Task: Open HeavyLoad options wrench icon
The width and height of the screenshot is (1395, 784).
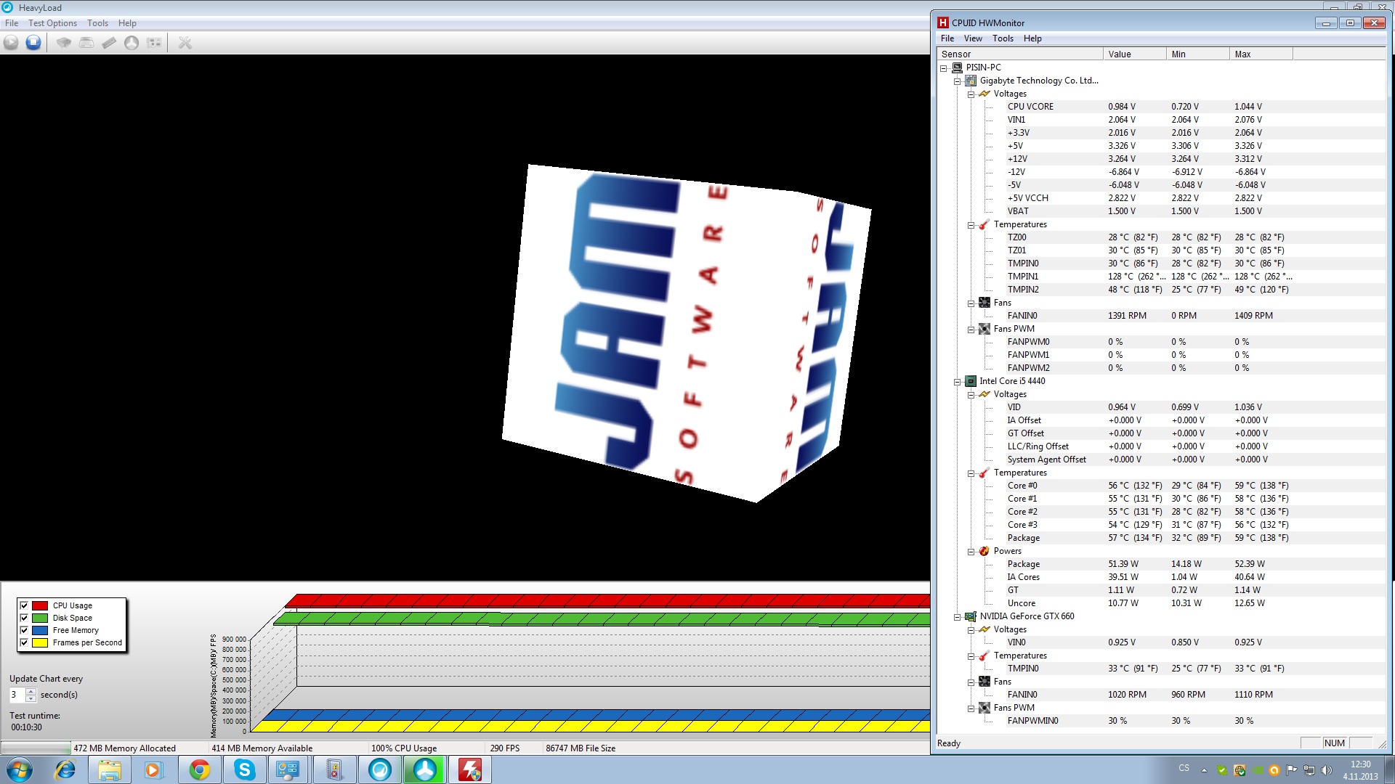Action: [x=185, y=43]
